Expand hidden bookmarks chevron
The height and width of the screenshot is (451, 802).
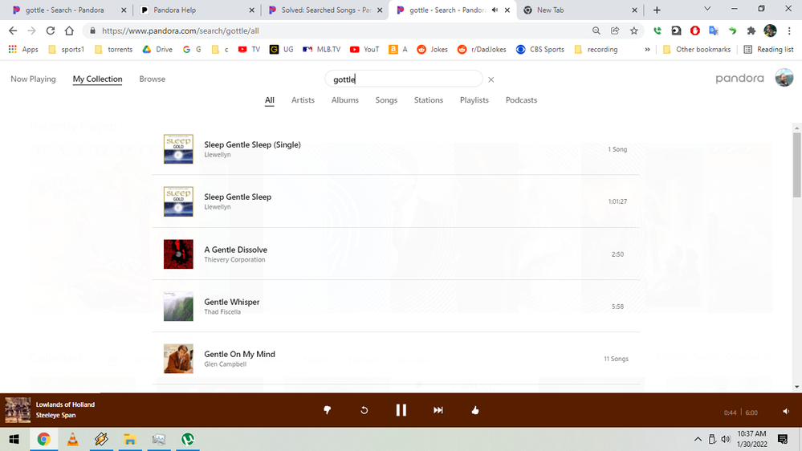(x=647, y=49)
